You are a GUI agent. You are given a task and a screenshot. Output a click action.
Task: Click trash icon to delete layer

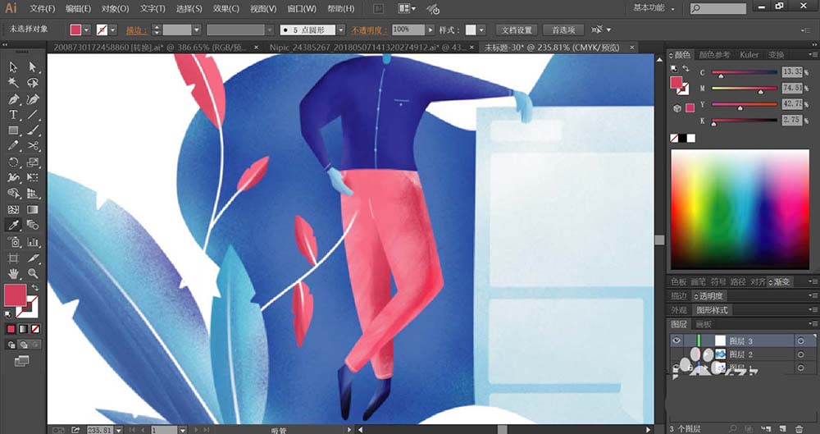[799, 428]
